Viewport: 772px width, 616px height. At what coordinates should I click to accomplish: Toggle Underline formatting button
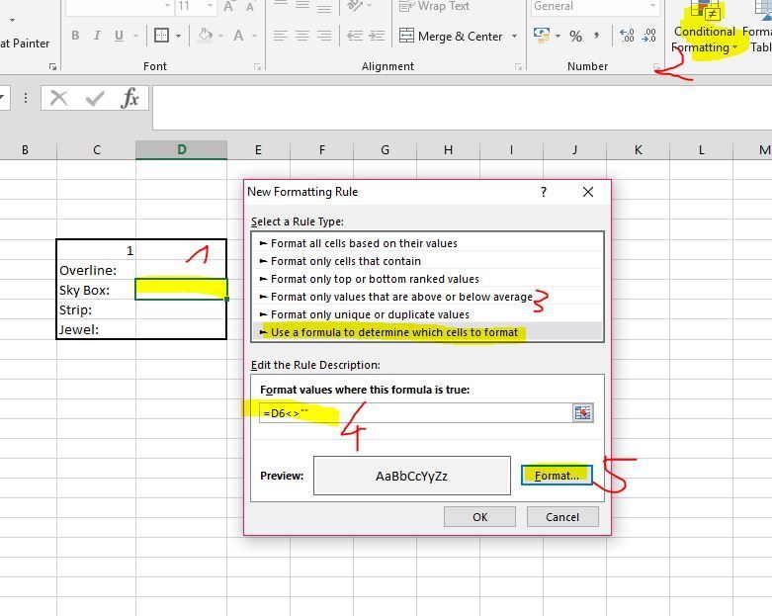119,36
